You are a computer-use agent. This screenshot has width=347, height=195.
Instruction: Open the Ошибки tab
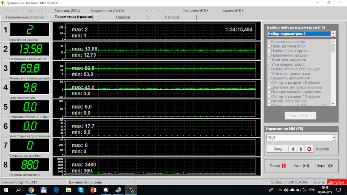click(123, 17)
